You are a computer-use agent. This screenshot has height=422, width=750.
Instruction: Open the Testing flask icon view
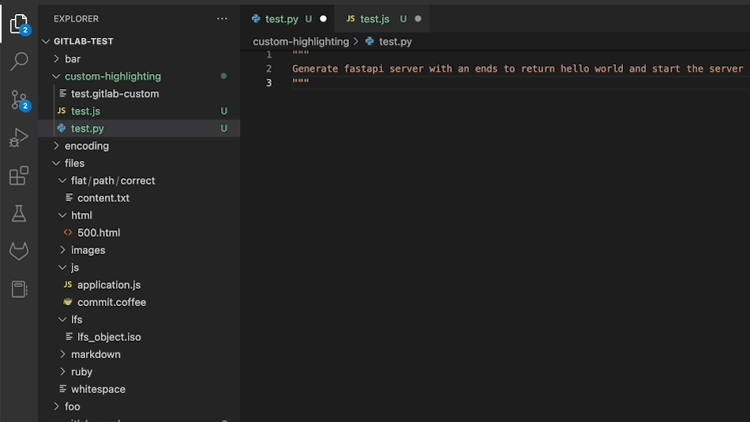pos(19,214)
